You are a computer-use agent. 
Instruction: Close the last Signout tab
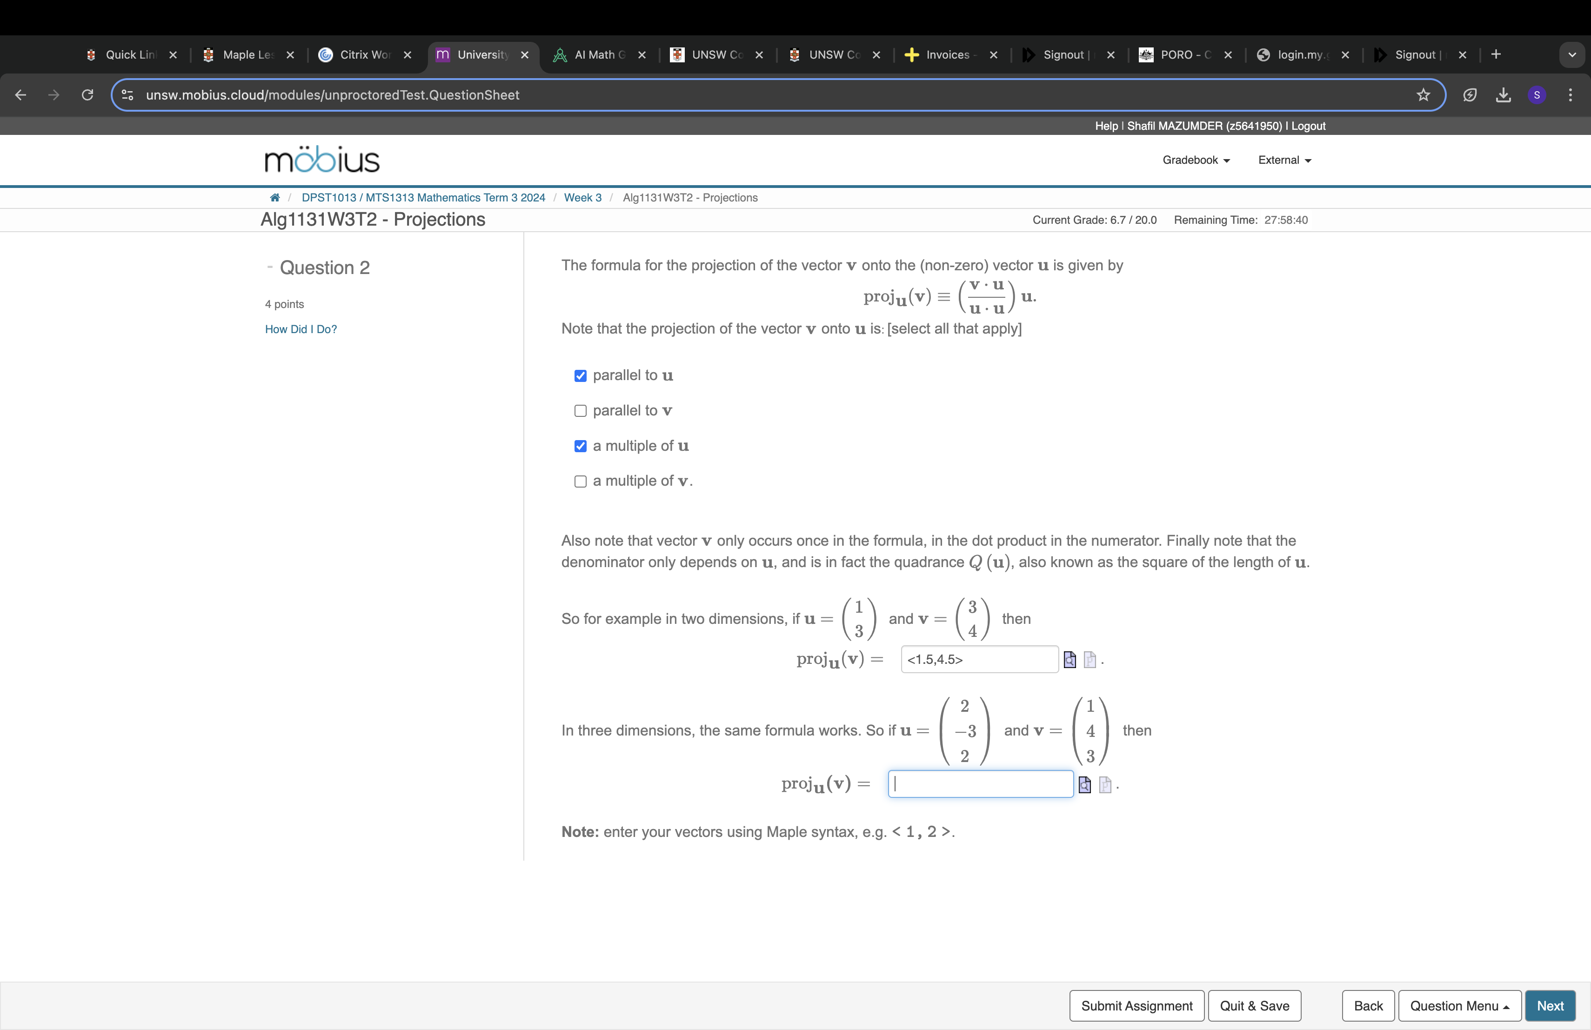tap(1463, 55)
